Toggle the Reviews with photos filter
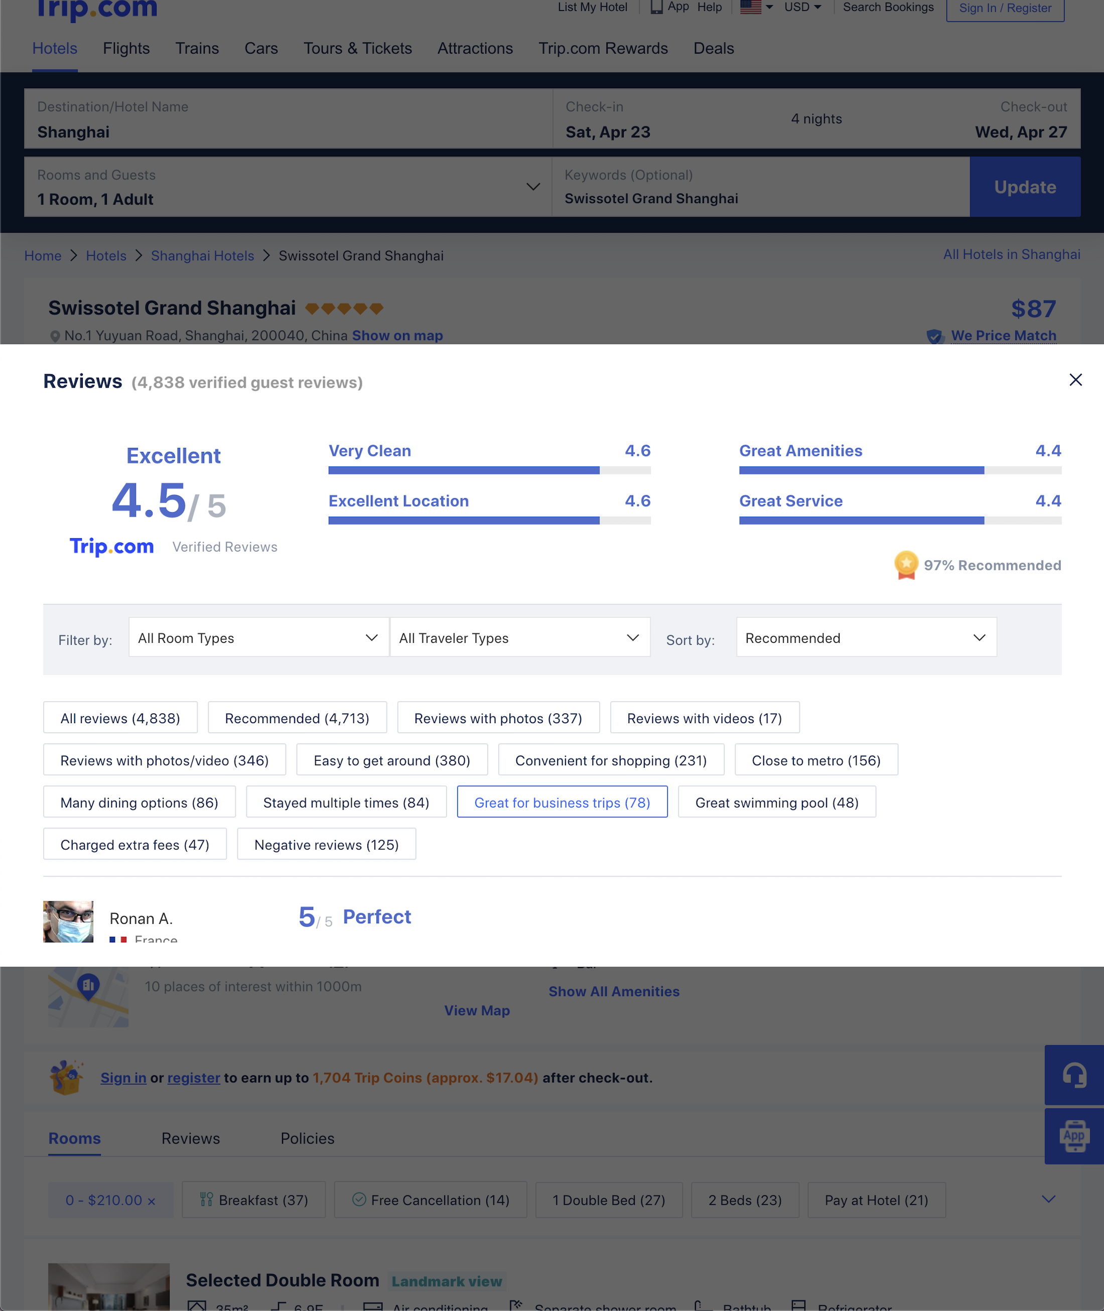The image size is (1104, 1311). coord(497,718)
